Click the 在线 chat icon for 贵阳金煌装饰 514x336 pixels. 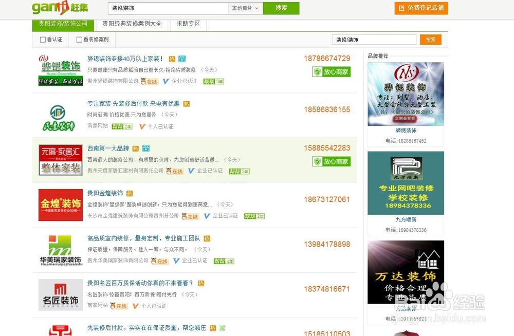coord(190,216)
